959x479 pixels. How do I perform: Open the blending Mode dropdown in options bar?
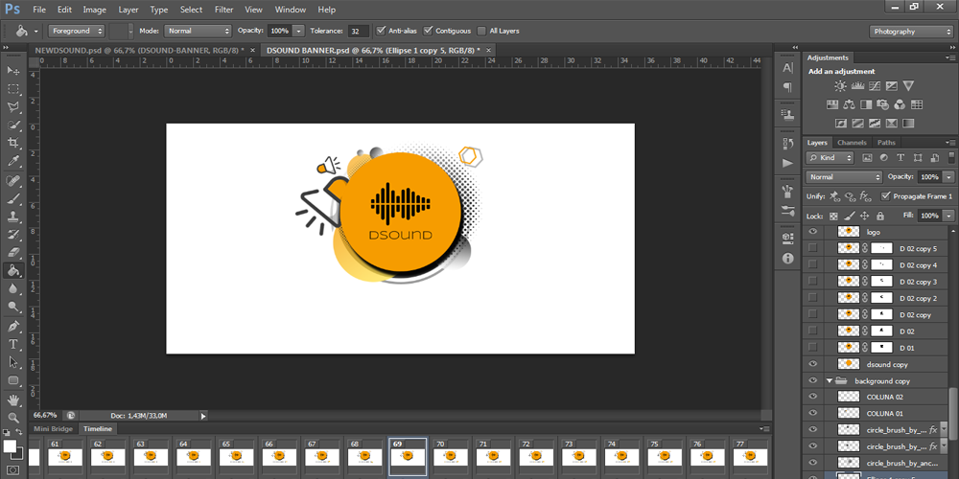click(198, 31)
